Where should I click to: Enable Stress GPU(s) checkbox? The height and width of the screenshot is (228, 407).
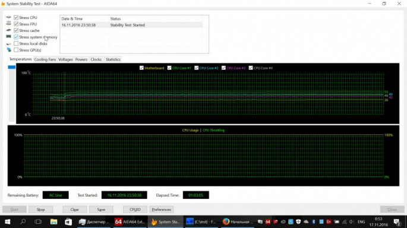(16, 50)
